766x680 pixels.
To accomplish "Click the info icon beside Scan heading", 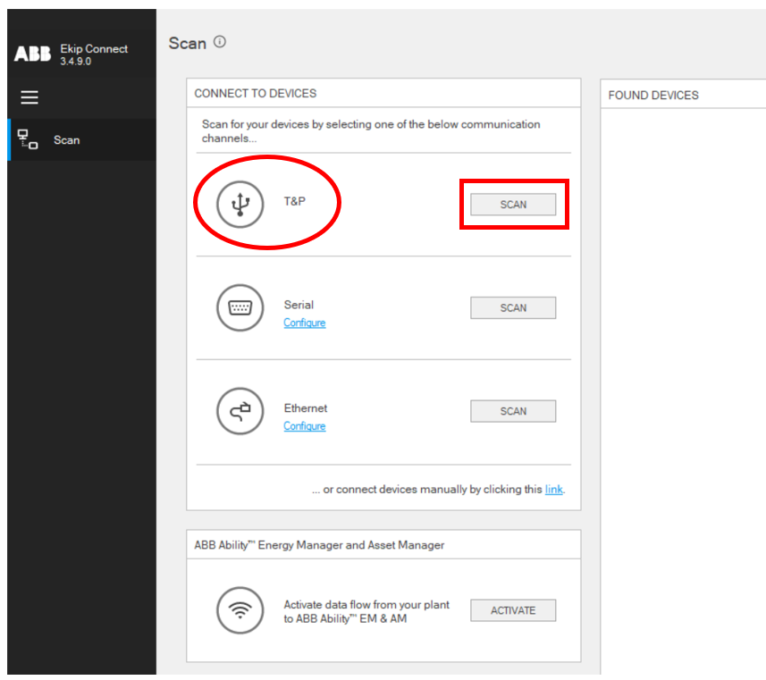I will tap(220, 42).
